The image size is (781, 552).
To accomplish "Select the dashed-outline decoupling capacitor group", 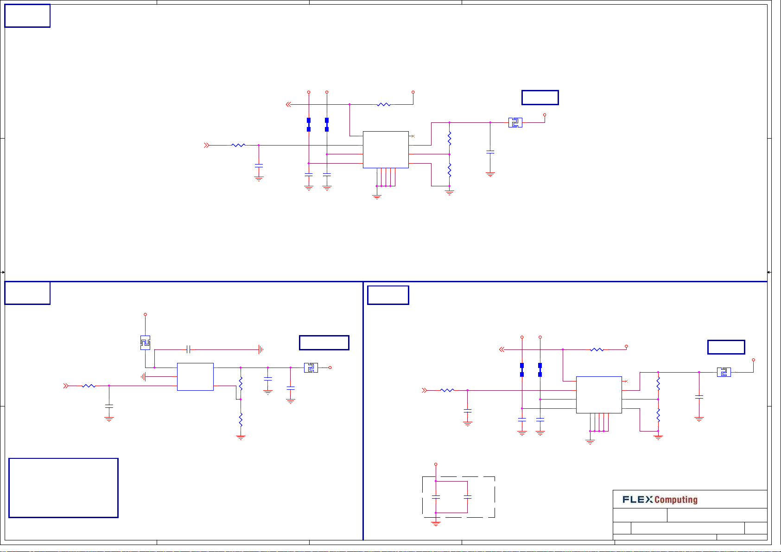I will pos(458,497).
